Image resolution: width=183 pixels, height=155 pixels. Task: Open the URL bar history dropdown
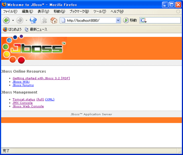pos(118,20)
